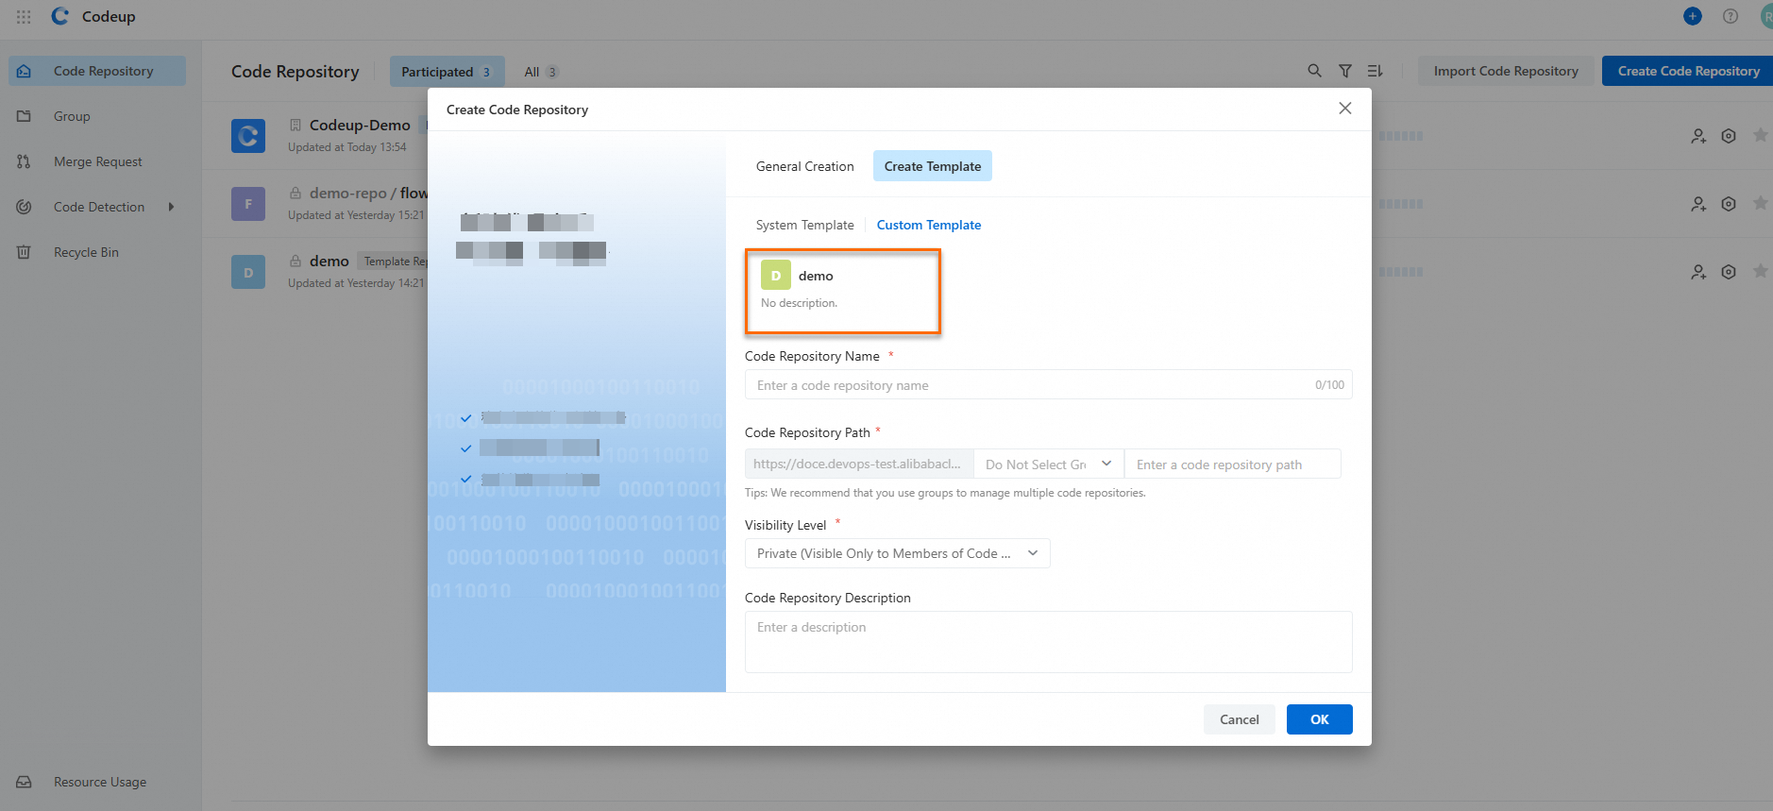This screenshot has height=811, width=1773.
Task: Open the Do Not Select Group dropdown
Action: point(1049,464)
